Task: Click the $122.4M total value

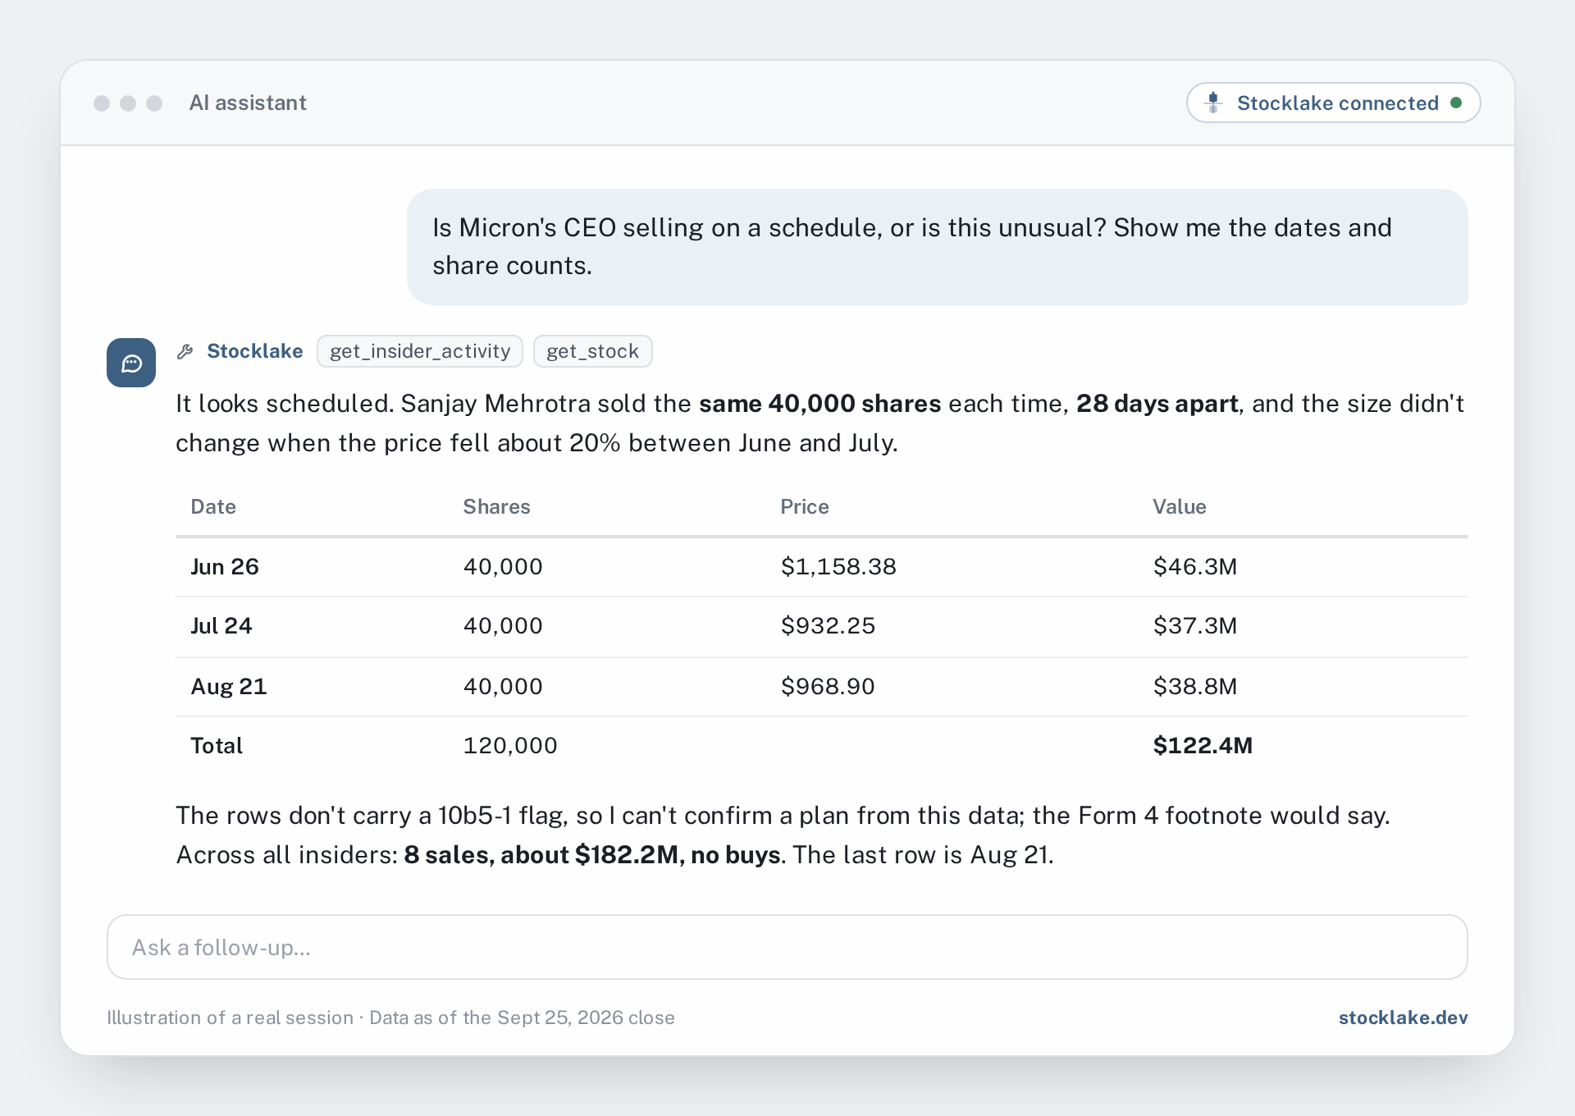Action: click(x=1203, y=745)
